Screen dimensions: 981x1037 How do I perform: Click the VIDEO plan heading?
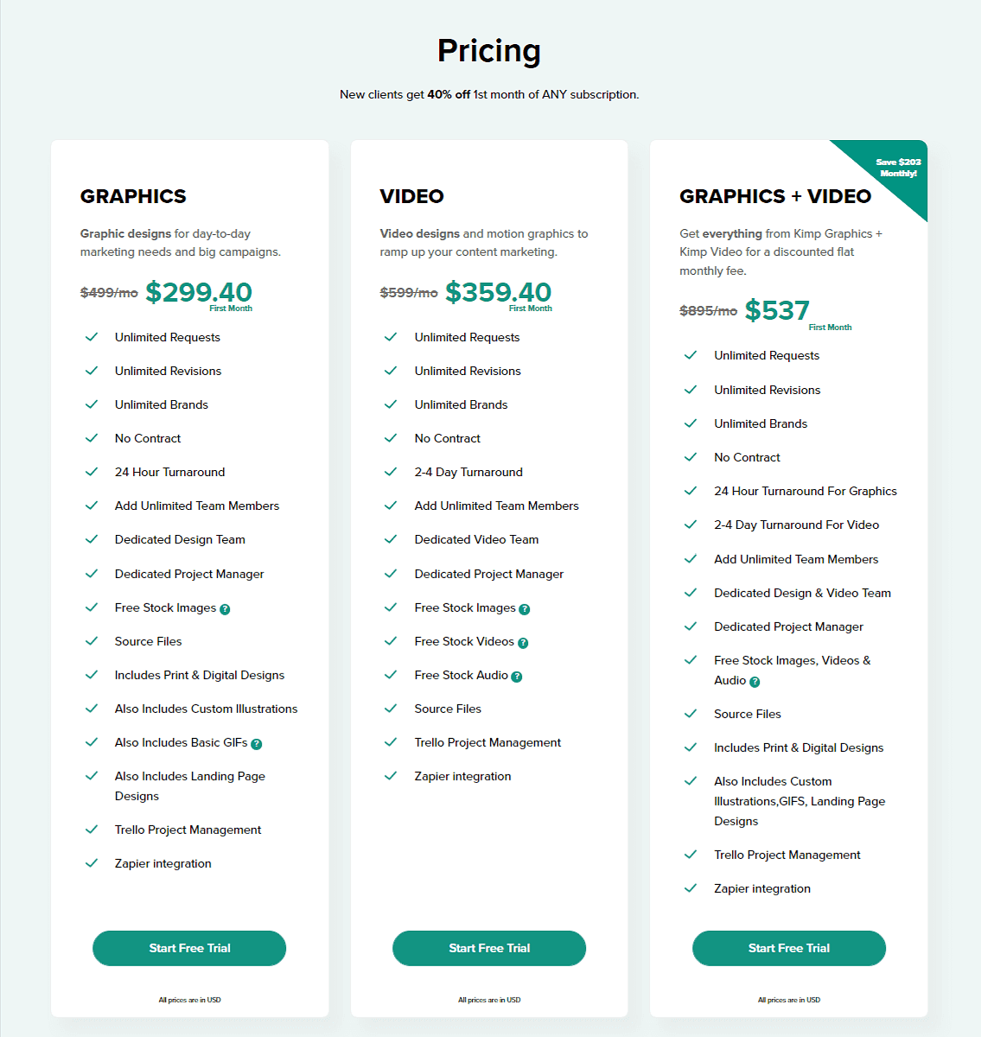pos(412,196)
